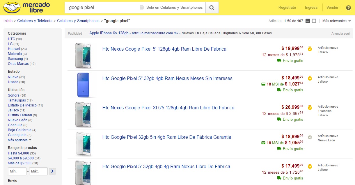This screenshot has width=355, height=185.
Task: Click truck icon on $18,999 listing
Action: [x=279, y=149]
